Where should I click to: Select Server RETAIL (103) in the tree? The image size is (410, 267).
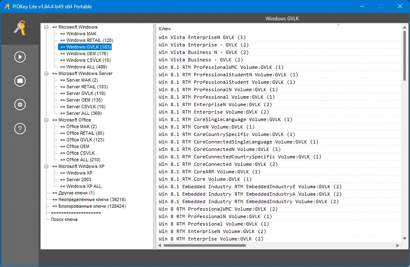click(84, 87)
